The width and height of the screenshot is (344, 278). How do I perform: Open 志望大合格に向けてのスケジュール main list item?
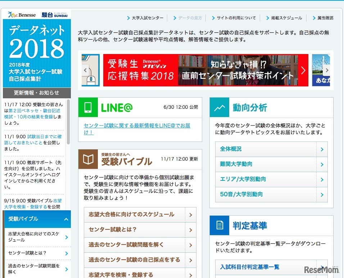pyautogui.click(x=140, y=215)
